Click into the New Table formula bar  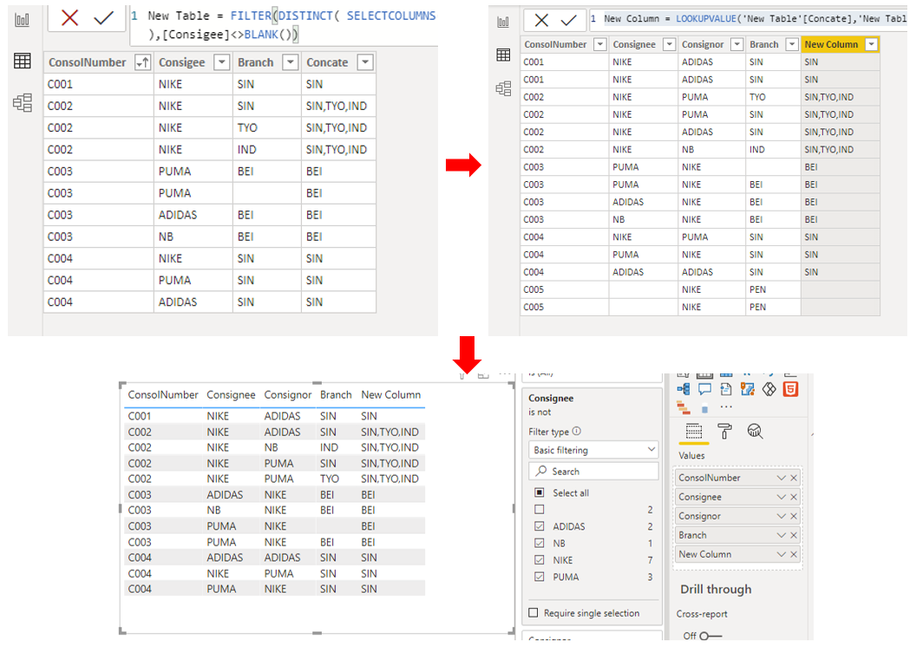[x=284, y=25]
